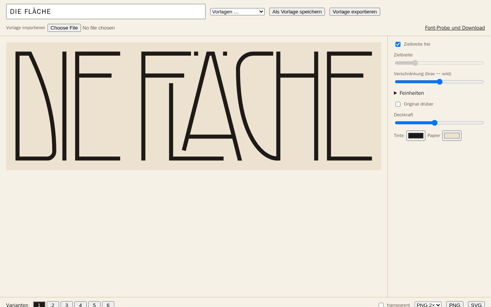The width and height of the screenshot is (491, 307).
Task: Click the 'Vorlage importieren' label
Action: (x=26, y=28)
